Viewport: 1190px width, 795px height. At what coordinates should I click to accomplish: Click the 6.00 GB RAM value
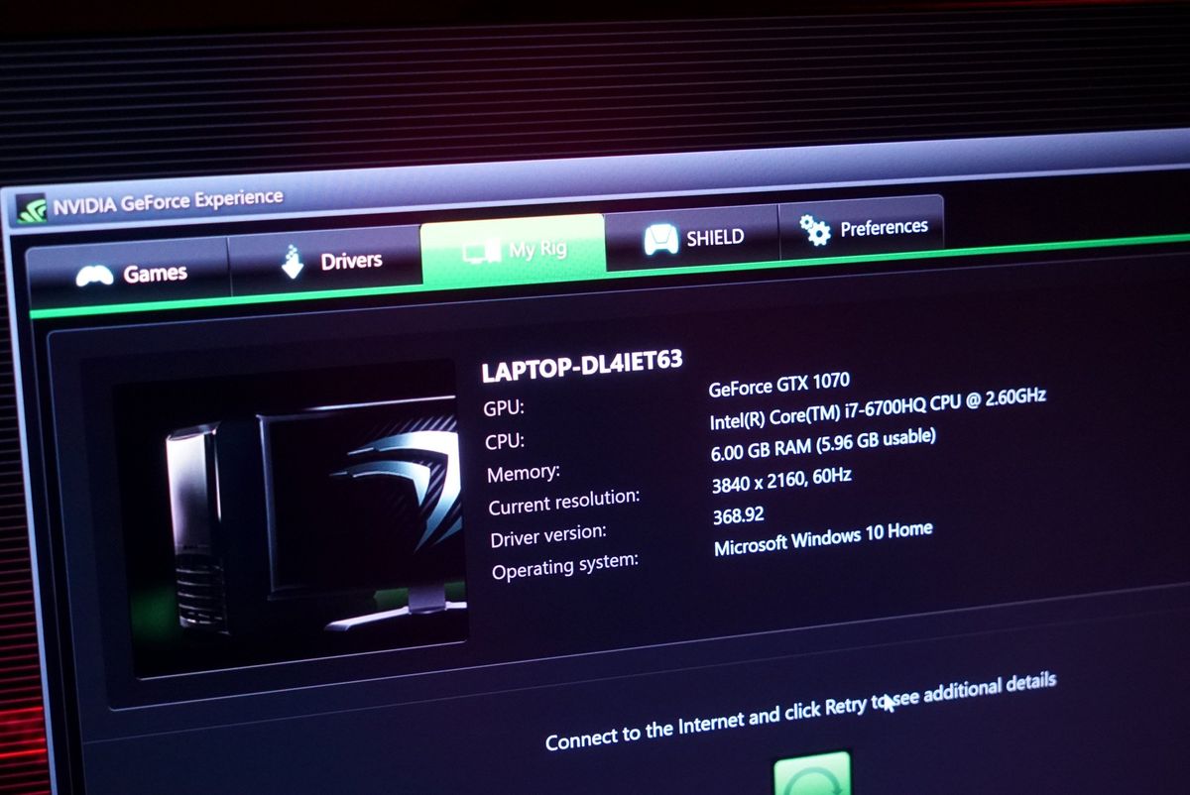coord(823,446)
